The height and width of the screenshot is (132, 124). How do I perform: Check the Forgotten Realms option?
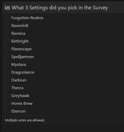pyautogui.click(x=7, y=18)
